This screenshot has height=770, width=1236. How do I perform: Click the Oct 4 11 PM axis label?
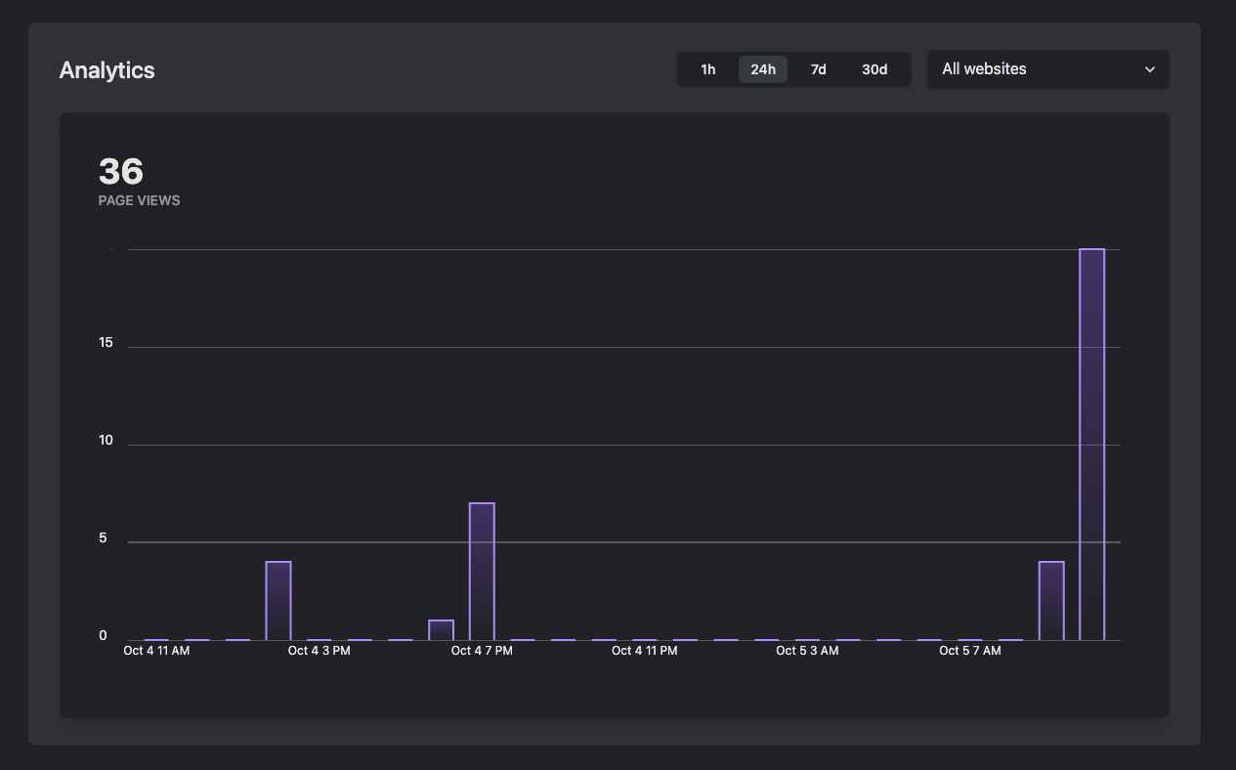645,651
